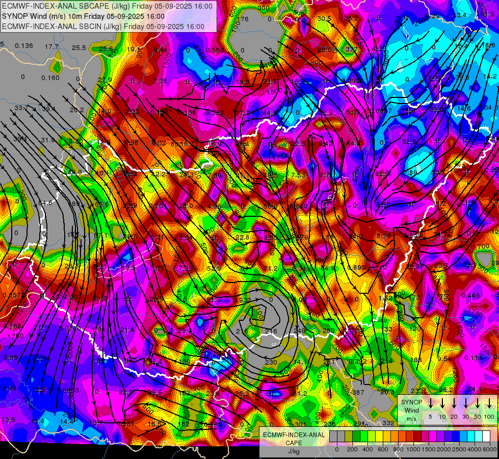
Task: Pick the pale cyan swatch beside white
Action: [x=478, y=437]
